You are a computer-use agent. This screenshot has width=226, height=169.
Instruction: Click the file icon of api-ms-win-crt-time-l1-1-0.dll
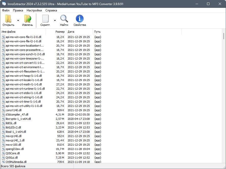[x=4, y=102]
